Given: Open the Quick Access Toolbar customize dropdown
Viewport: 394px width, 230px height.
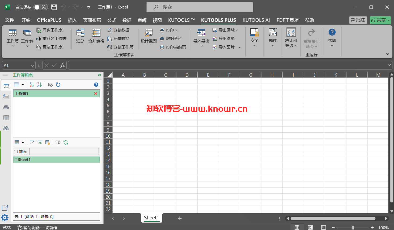Looking at the screenshot, I should tap(88, 7).
